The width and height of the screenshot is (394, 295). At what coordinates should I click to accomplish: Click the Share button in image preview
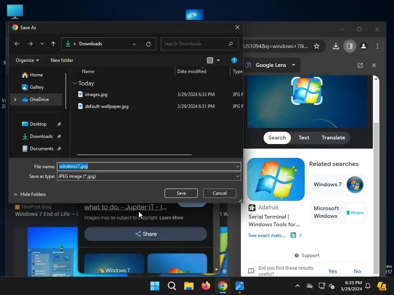coord(146,234)
